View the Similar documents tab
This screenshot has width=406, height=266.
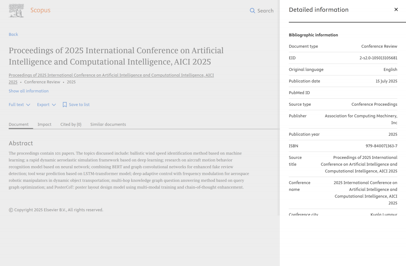pos(108,124)
